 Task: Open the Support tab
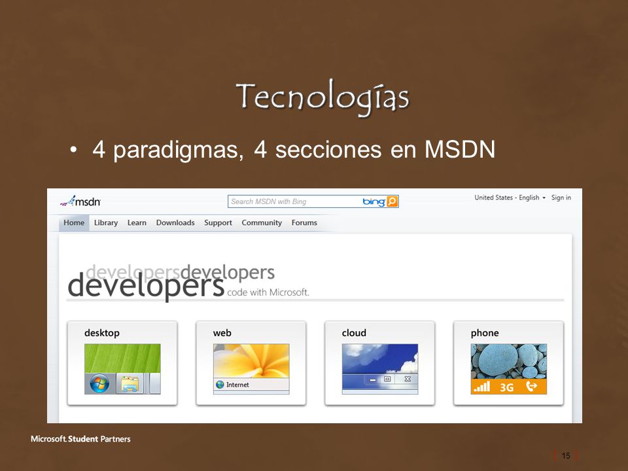[218, 222]
